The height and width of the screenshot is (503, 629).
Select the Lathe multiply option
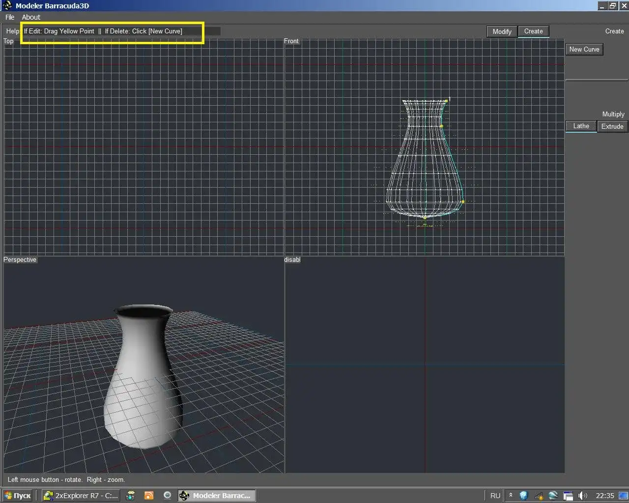click(x=581, y=126)
